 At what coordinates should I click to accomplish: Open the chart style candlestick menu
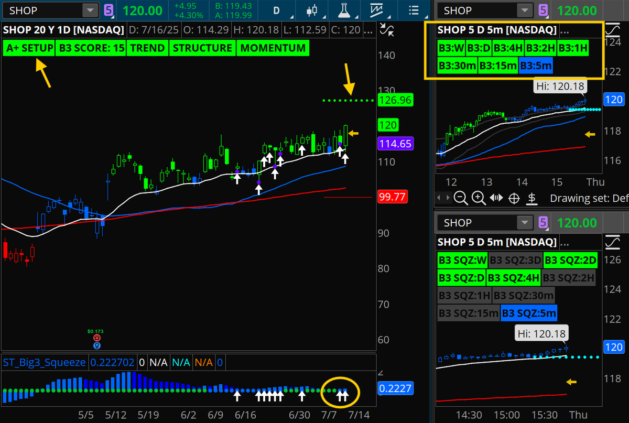coord(312,10)
